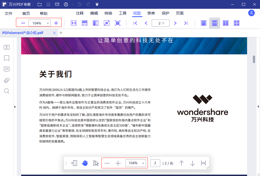Open the quick toolbar customize dropdown
Screen dimensions: 260x176
click(x=96, y=4)
